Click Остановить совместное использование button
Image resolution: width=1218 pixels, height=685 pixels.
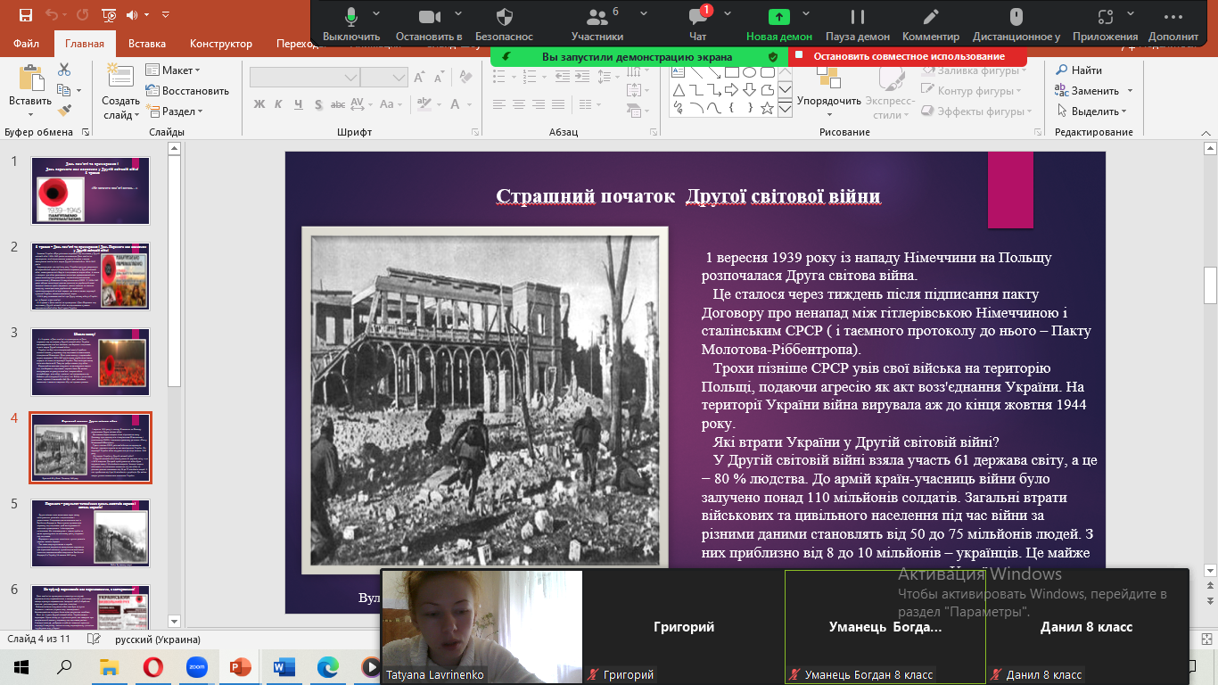click(x=908, y=56)
